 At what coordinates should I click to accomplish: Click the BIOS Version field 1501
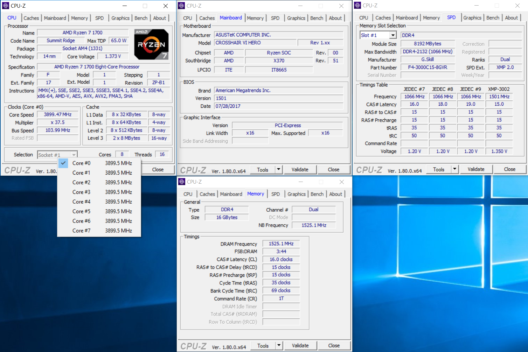coord(279,98)
